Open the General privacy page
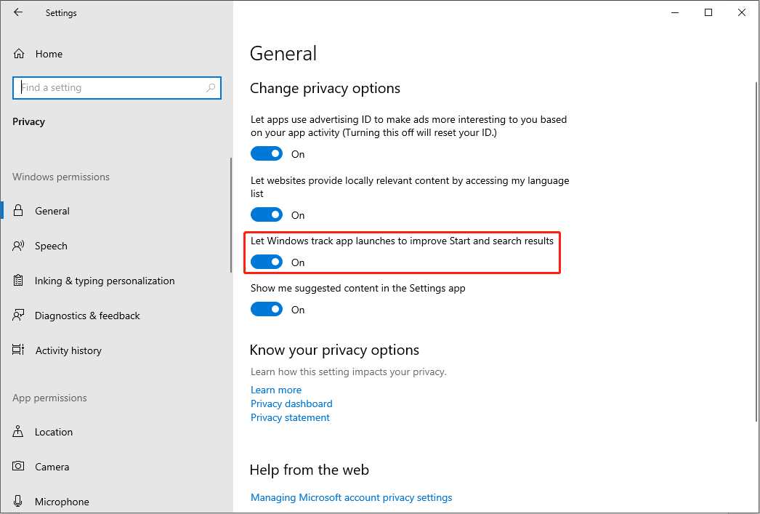Screen dimensions: 760x514 (x=116, y=210)
